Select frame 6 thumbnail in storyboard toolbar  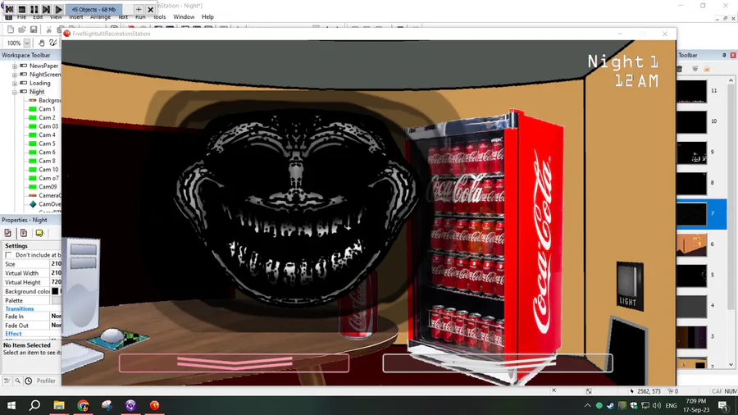(x=691, y=244)
